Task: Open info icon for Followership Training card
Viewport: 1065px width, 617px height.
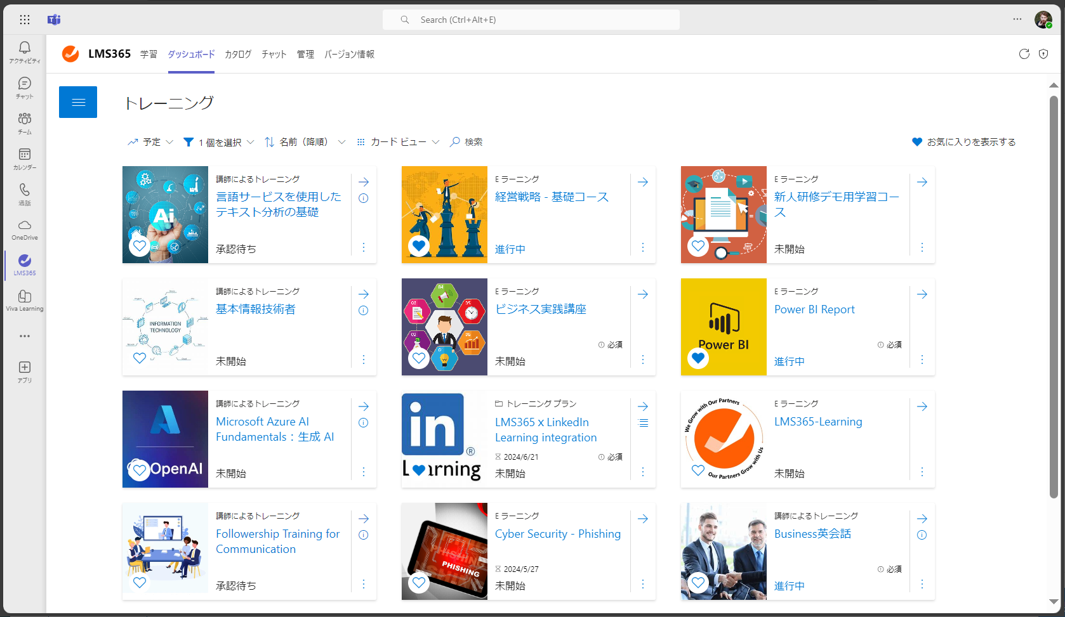Action: [x=364, y=535]
